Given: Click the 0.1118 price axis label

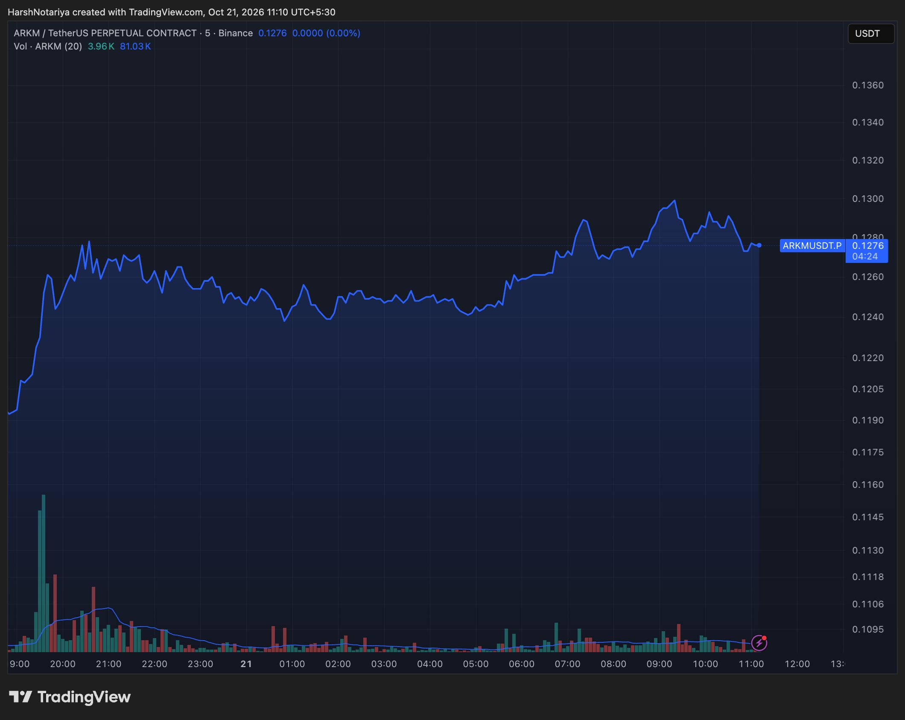Looking at the screenshot, I should click(x=868, y=577).
